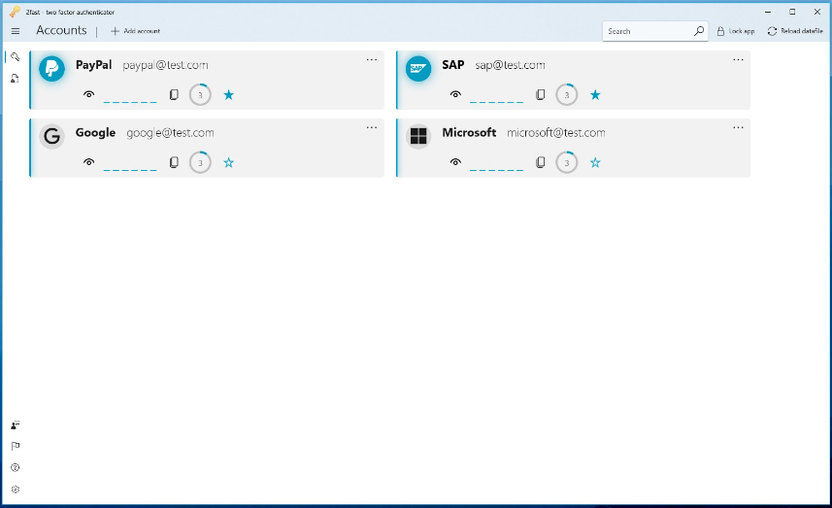Show the PayPal code with the eye icon

[89, 95]
